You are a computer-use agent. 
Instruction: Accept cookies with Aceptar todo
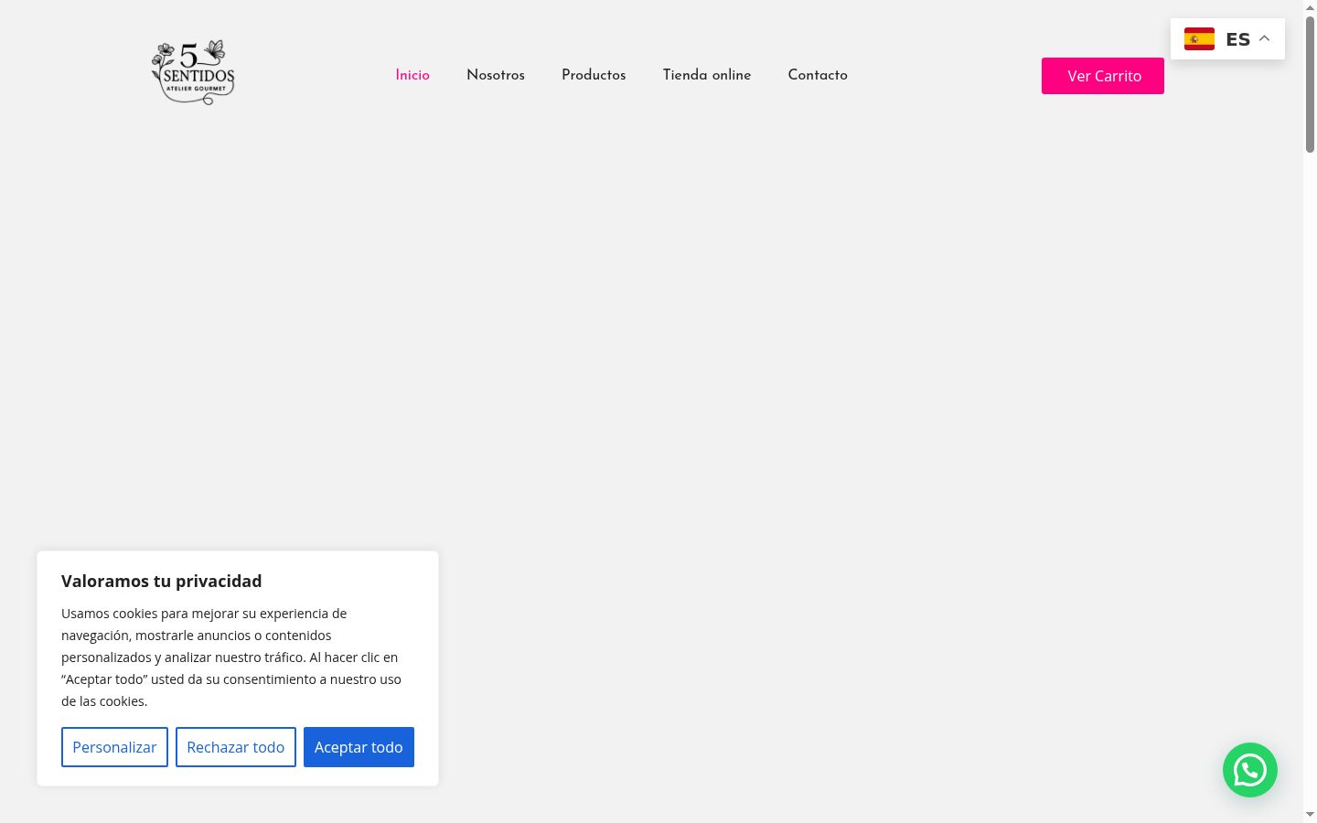[x=359, y=747]
